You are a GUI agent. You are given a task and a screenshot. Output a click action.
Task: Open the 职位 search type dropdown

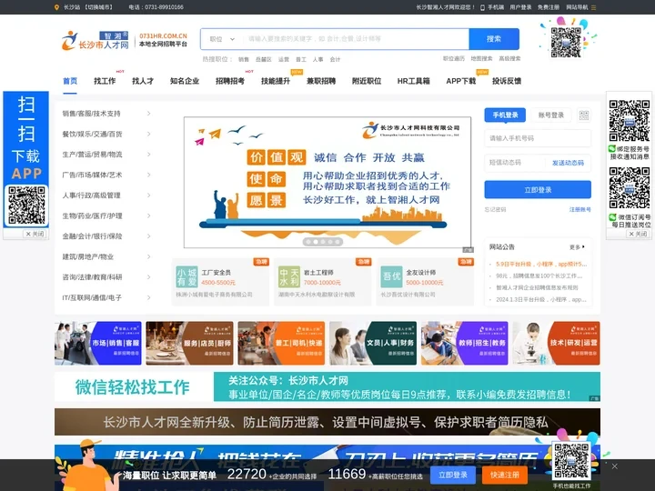[x=222, y=39]
